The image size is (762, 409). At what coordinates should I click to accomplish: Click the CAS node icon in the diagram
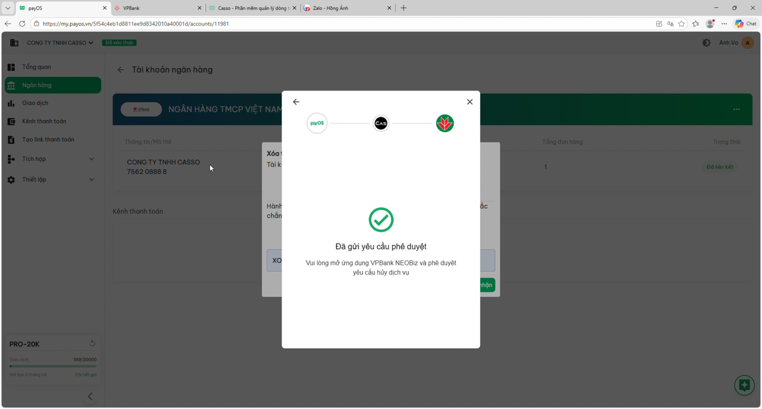tap(380, 123)
